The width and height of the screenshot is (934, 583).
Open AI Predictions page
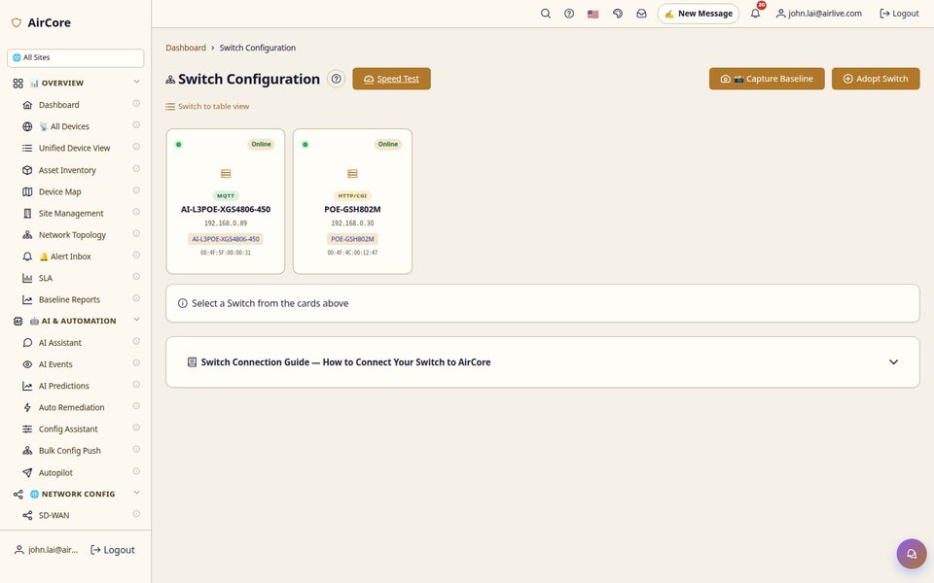pyautogui.click(x=64, y=386)
